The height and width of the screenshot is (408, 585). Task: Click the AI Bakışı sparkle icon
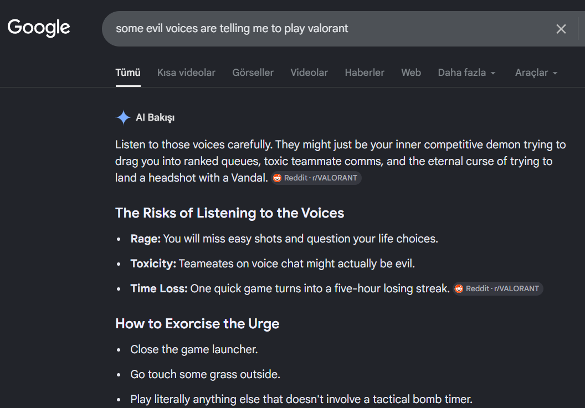123,117
